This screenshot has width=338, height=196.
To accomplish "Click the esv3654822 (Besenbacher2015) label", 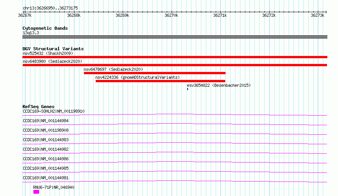I will 219,85.
